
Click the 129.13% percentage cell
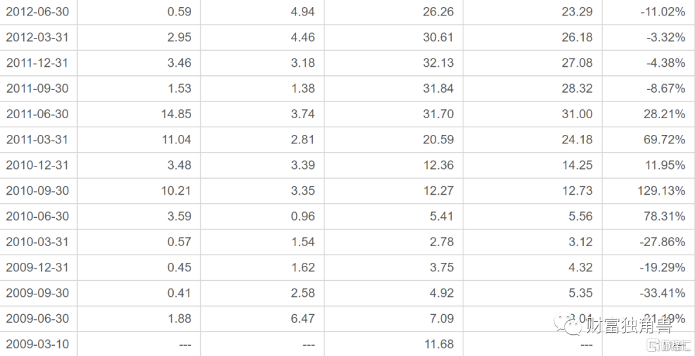649,191
